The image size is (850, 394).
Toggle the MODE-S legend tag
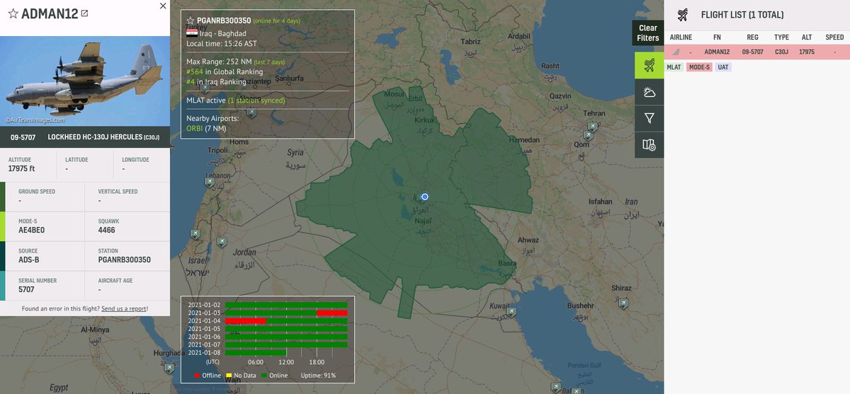pos(699,67)
